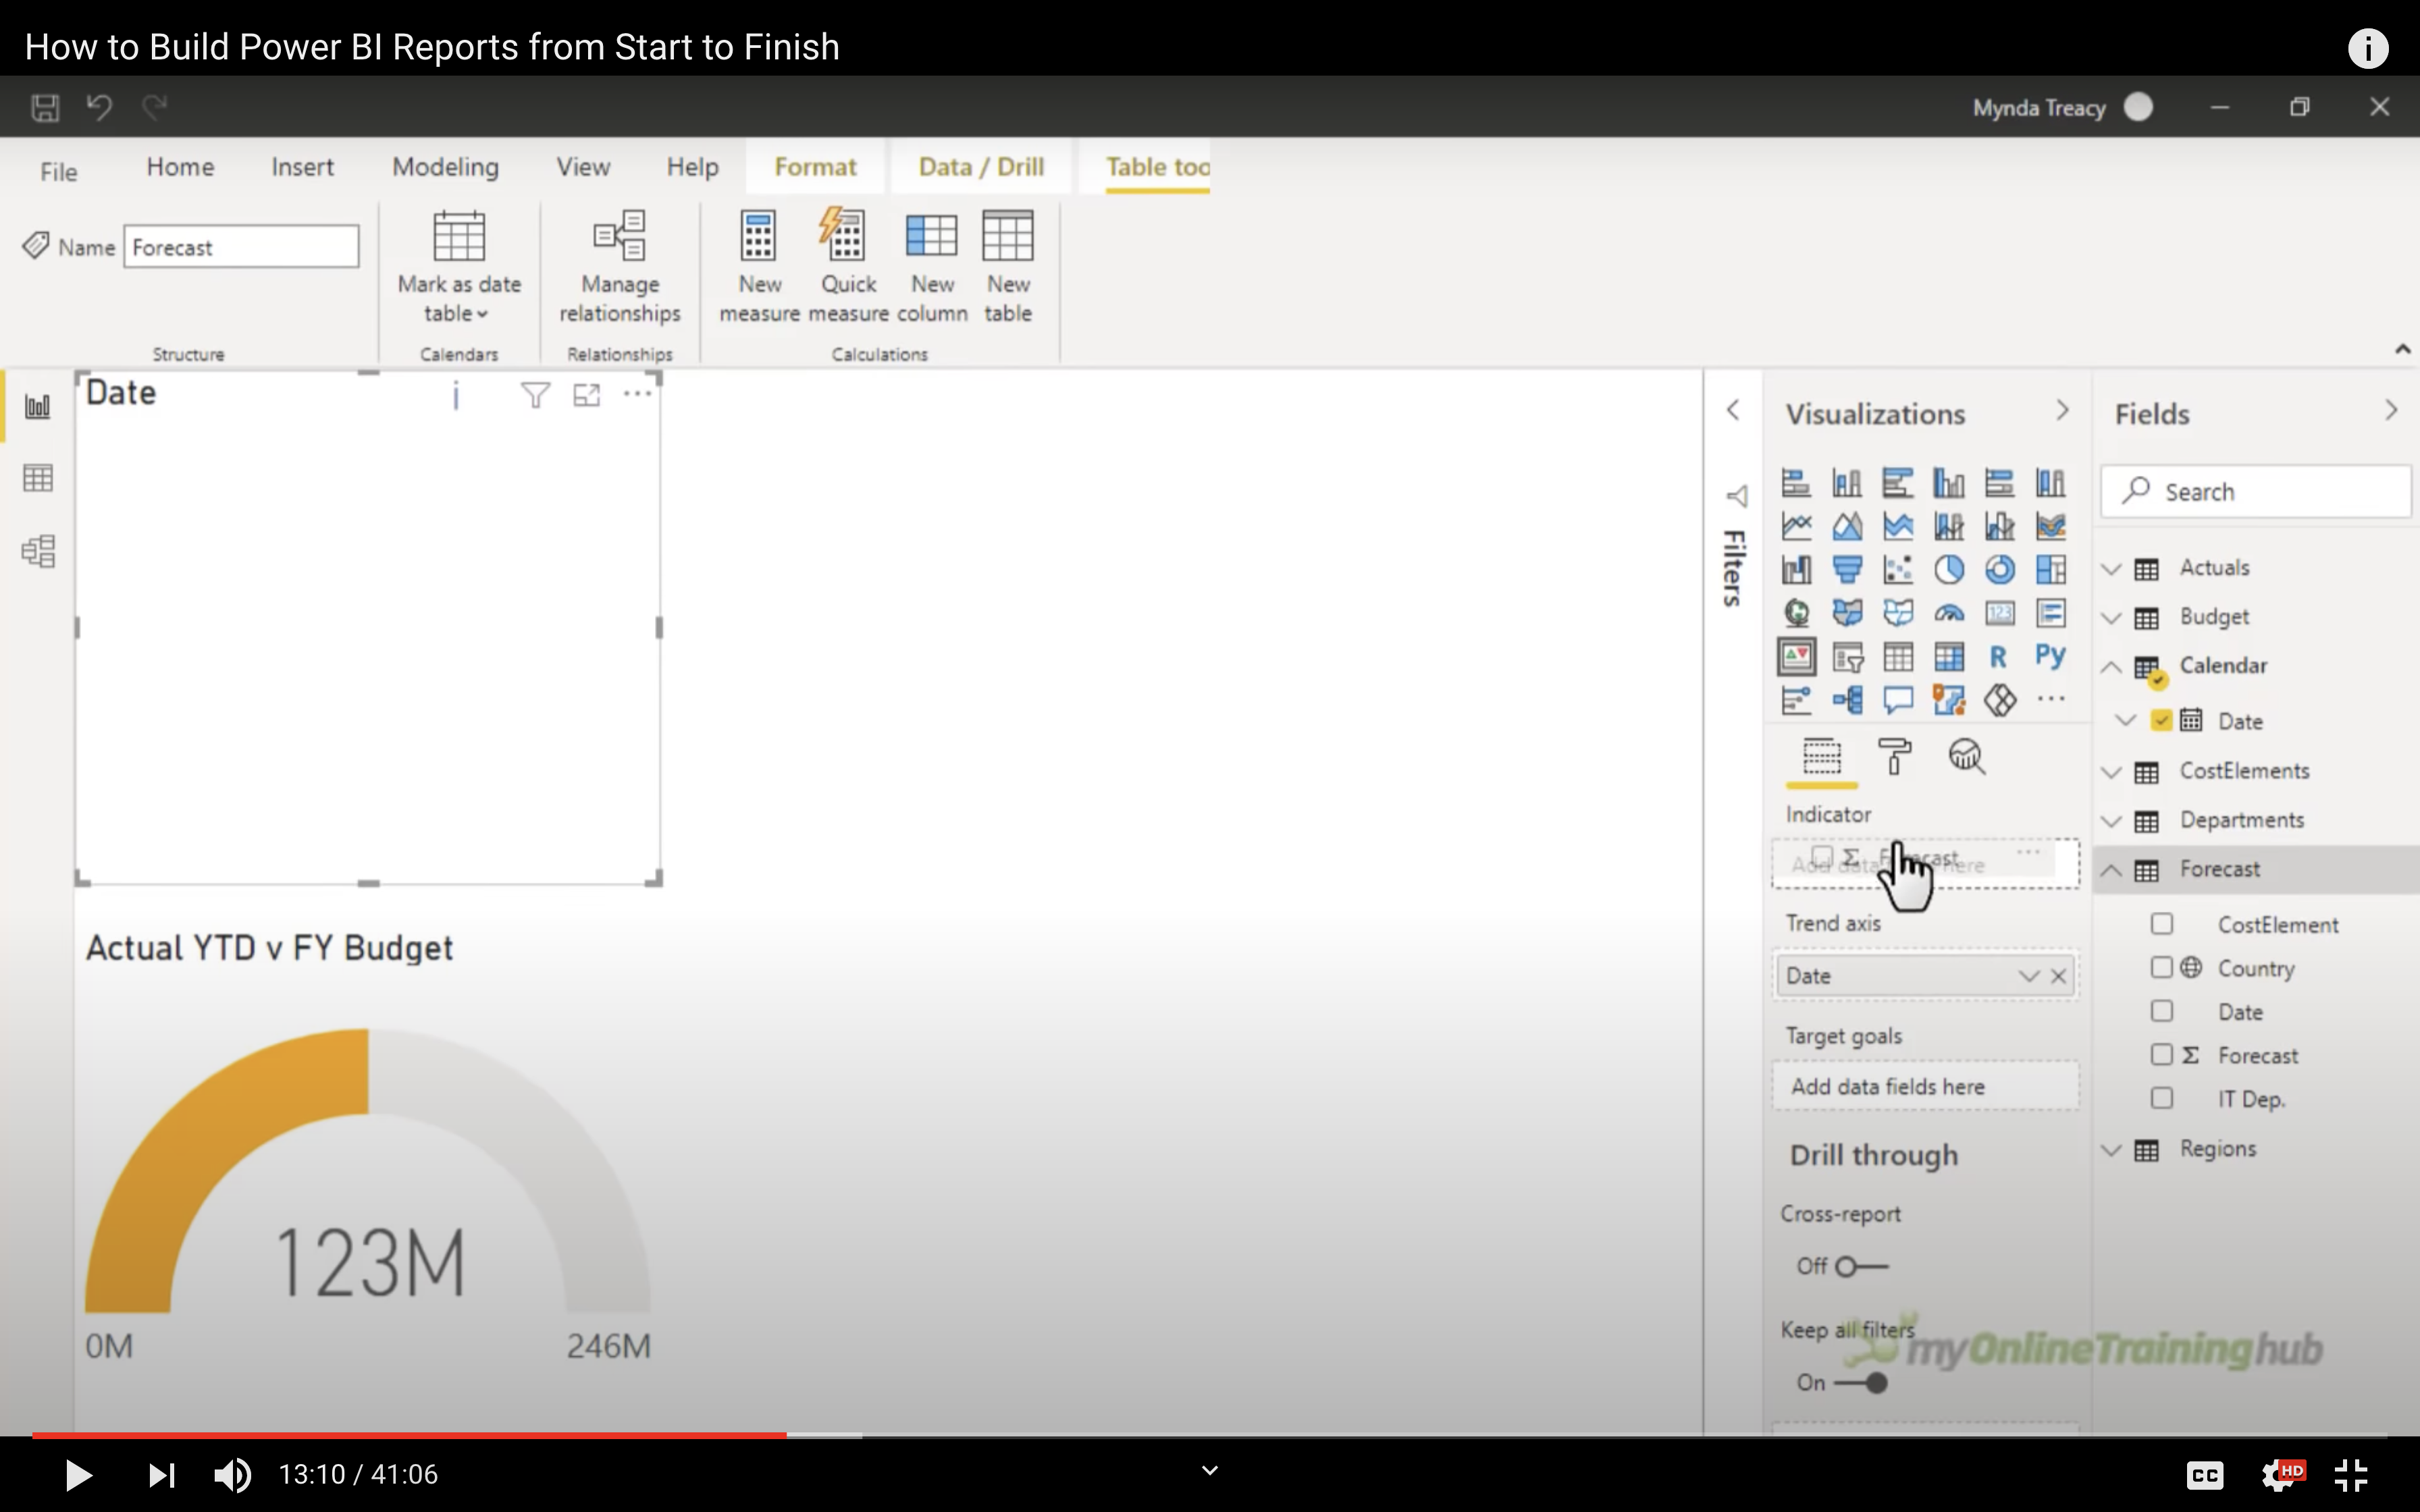2420x1512 pixels.
Task: Select the pie chart visualization
Action: point(1948,570)
